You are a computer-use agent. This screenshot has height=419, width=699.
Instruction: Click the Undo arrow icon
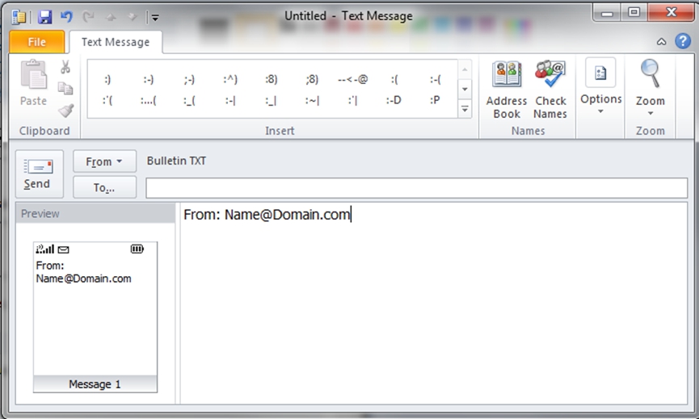66,17
